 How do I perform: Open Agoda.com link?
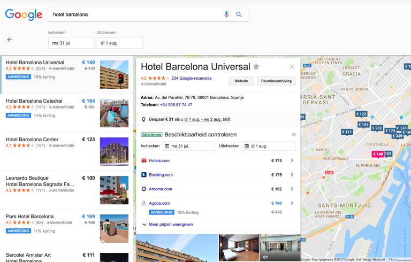[159, 203]
